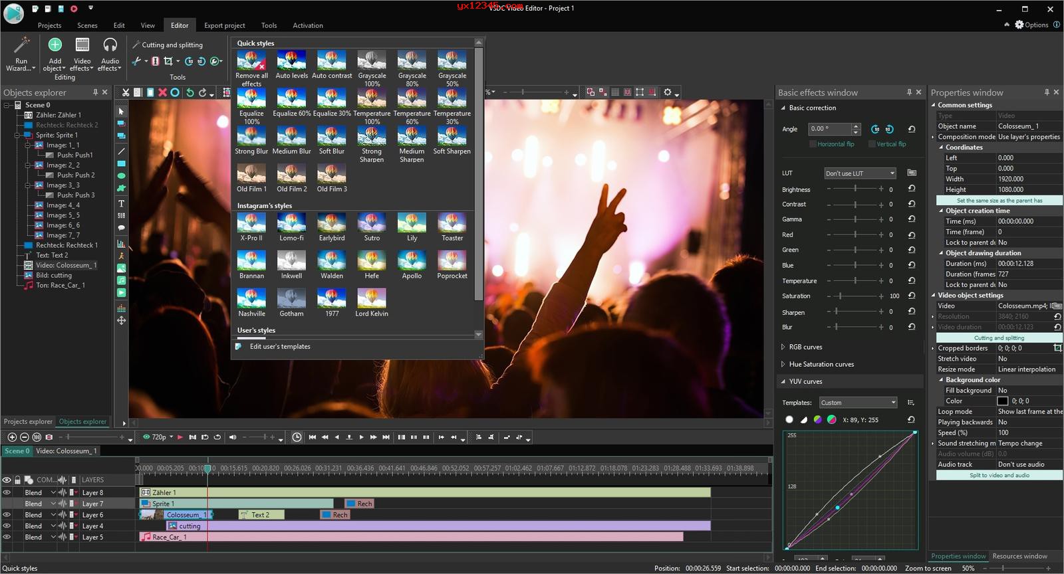
Task: Enable the Horizontal flip checkbox
Action: pyautogui.click(x=813, y=144)
